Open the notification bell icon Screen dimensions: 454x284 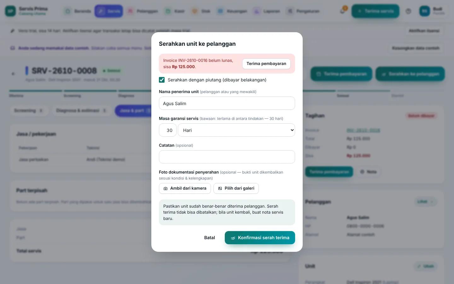342,11
